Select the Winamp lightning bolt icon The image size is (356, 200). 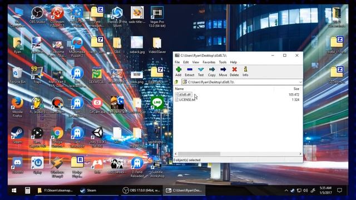pyautogui.click(x=57, y=167)
